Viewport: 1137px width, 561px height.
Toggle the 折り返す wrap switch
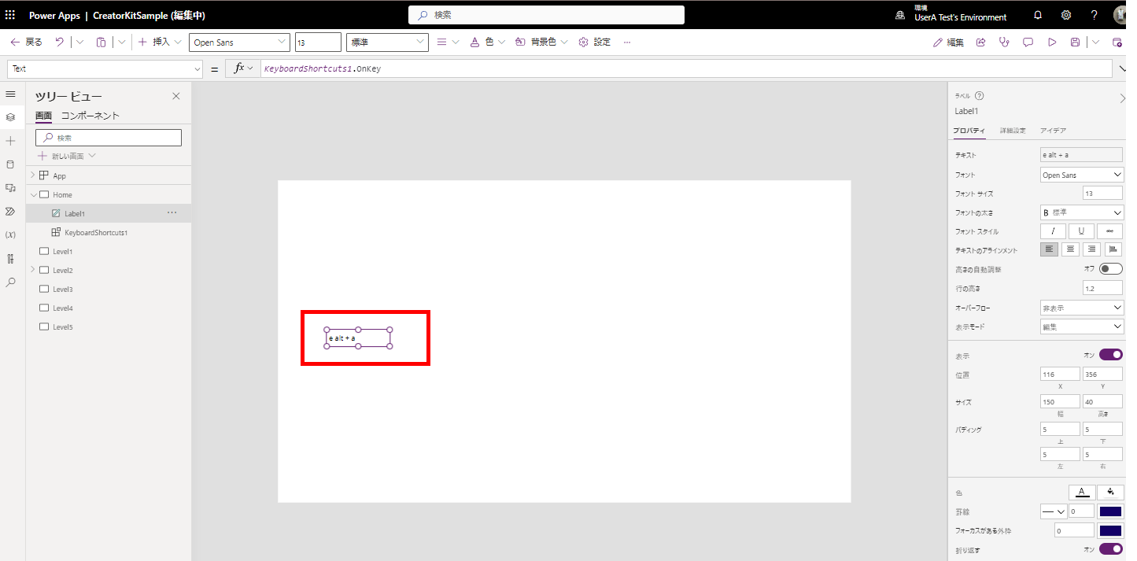[1110, 548]
